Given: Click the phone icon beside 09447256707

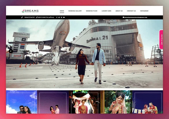Looking at the screenshot, I should point(22,17).
